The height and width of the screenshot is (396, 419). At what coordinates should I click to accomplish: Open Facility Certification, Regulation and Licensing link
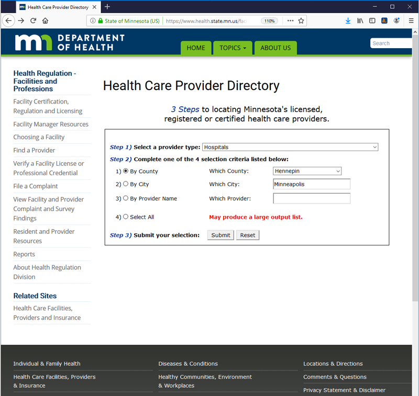[x=48, y=106]
